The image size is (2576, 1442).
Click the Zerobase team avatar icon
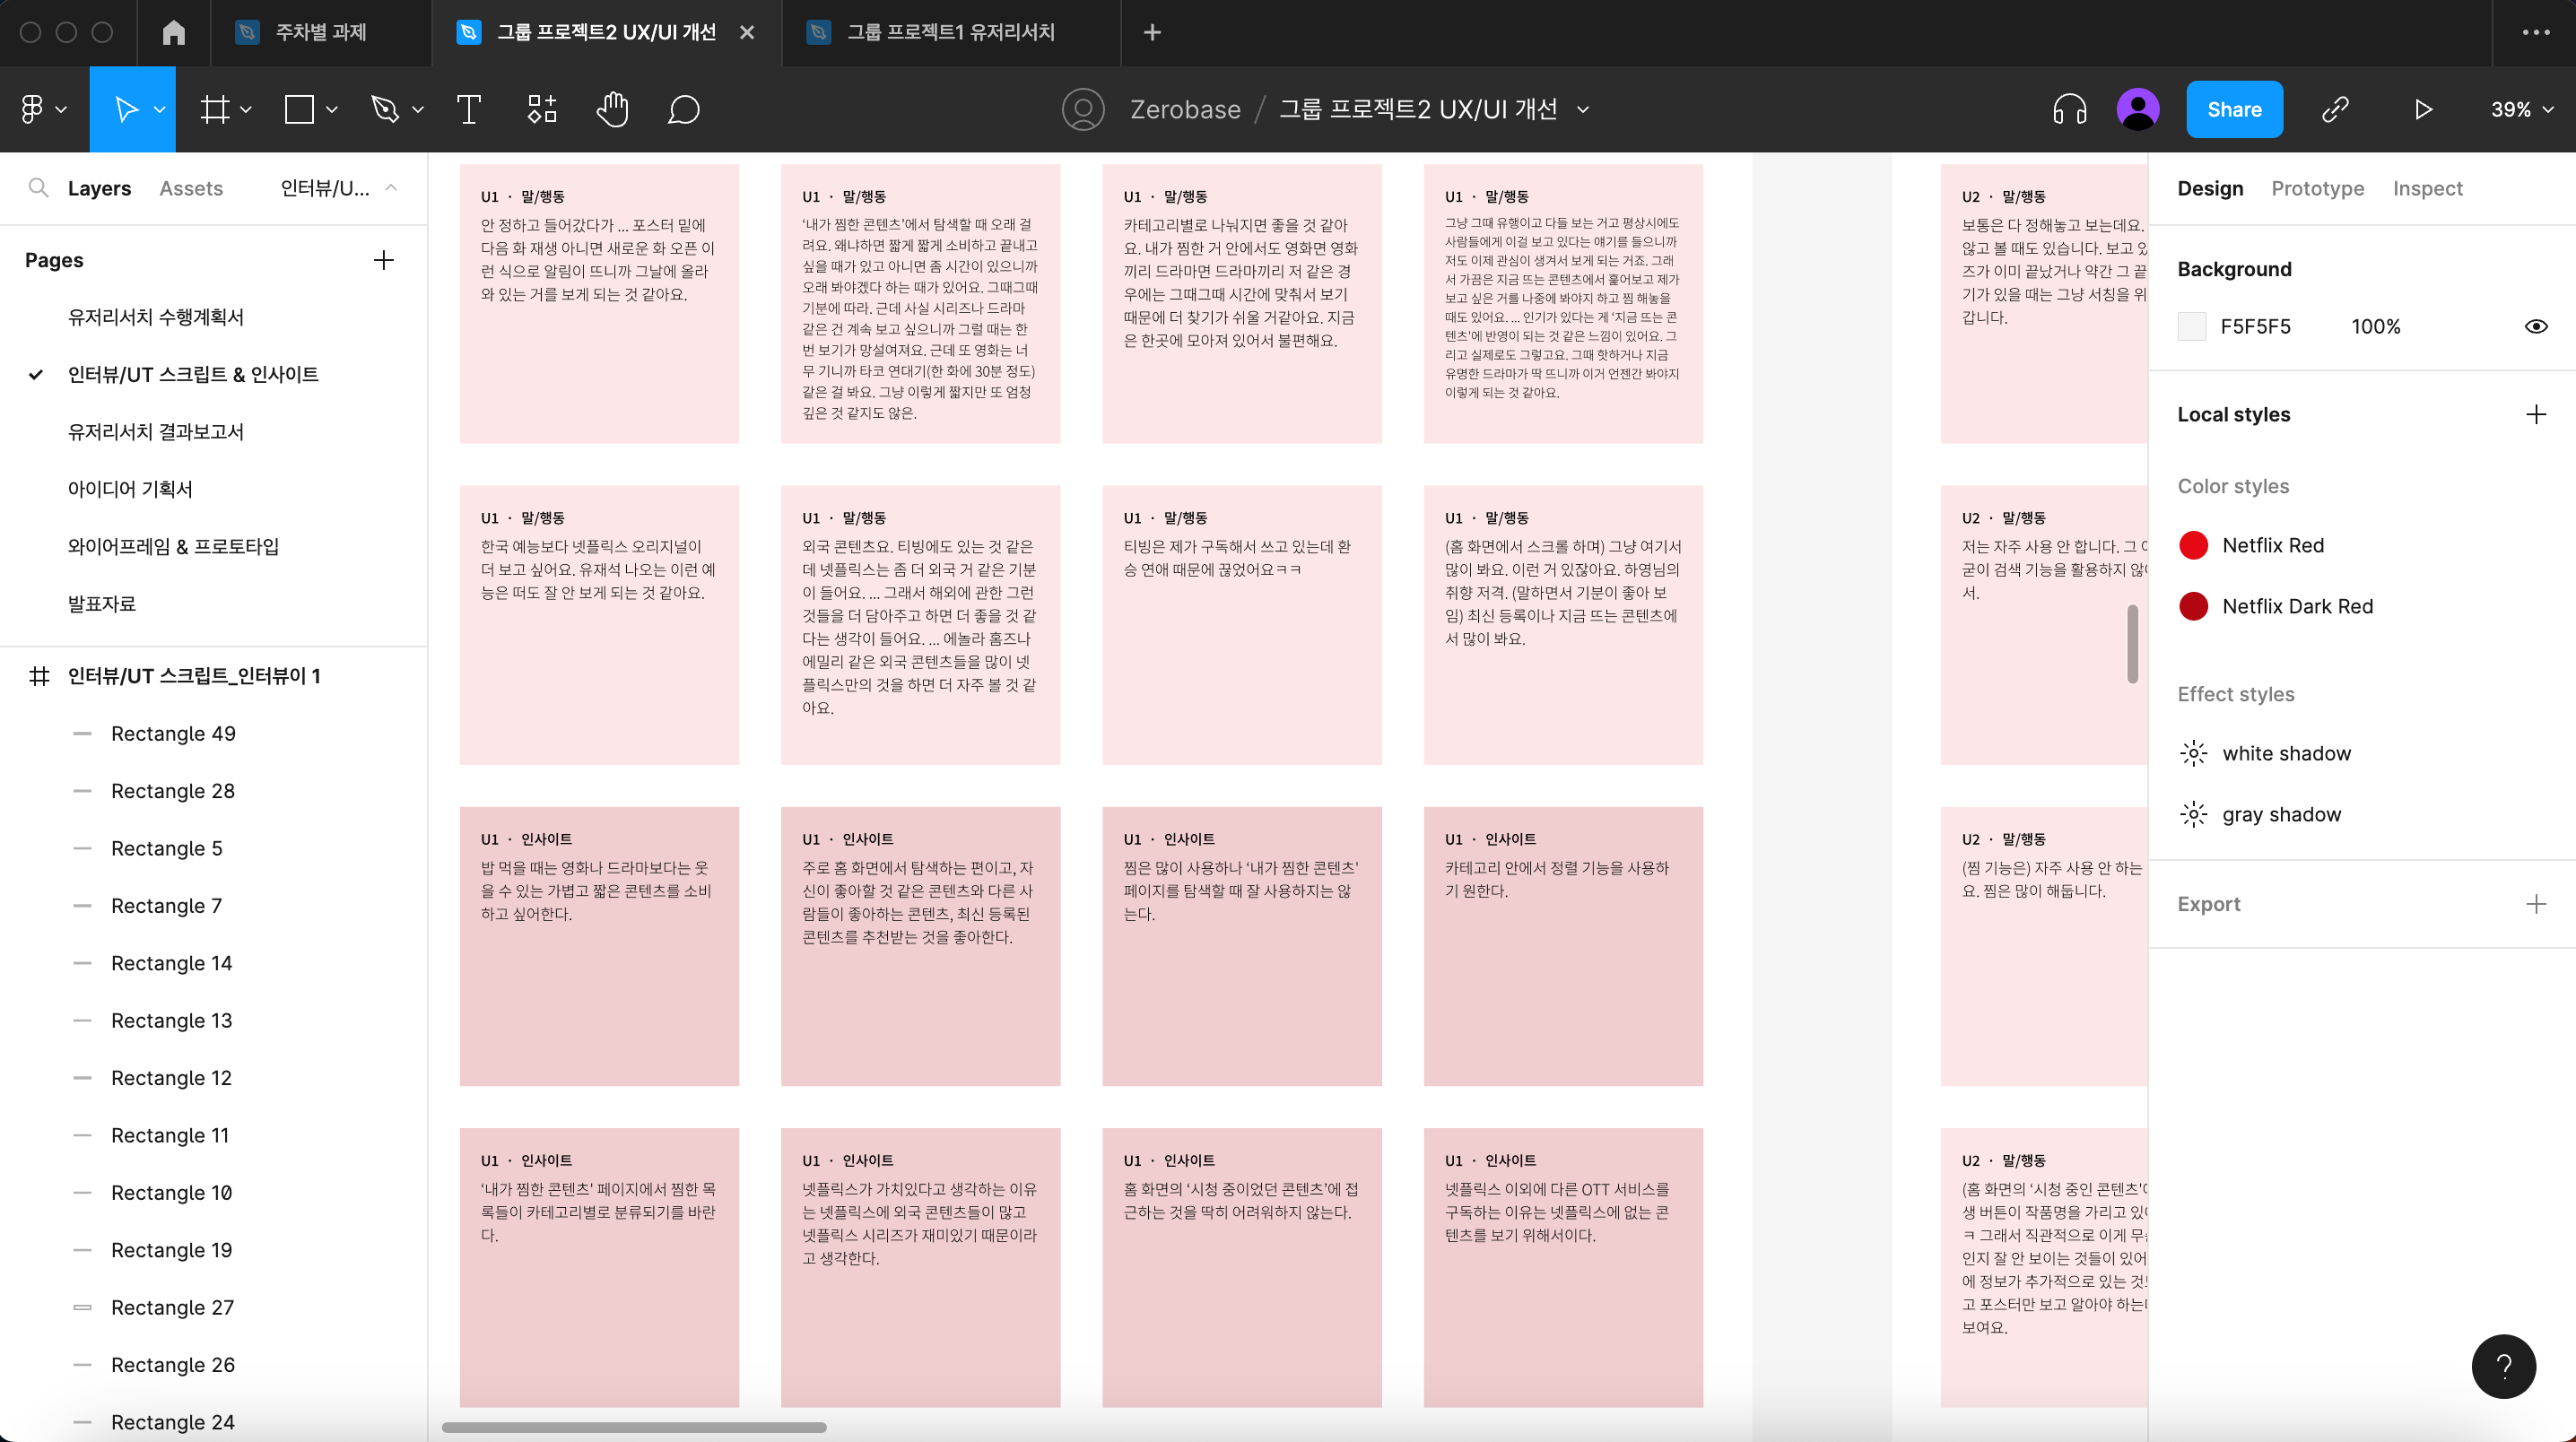click(x=1083, y=109)
